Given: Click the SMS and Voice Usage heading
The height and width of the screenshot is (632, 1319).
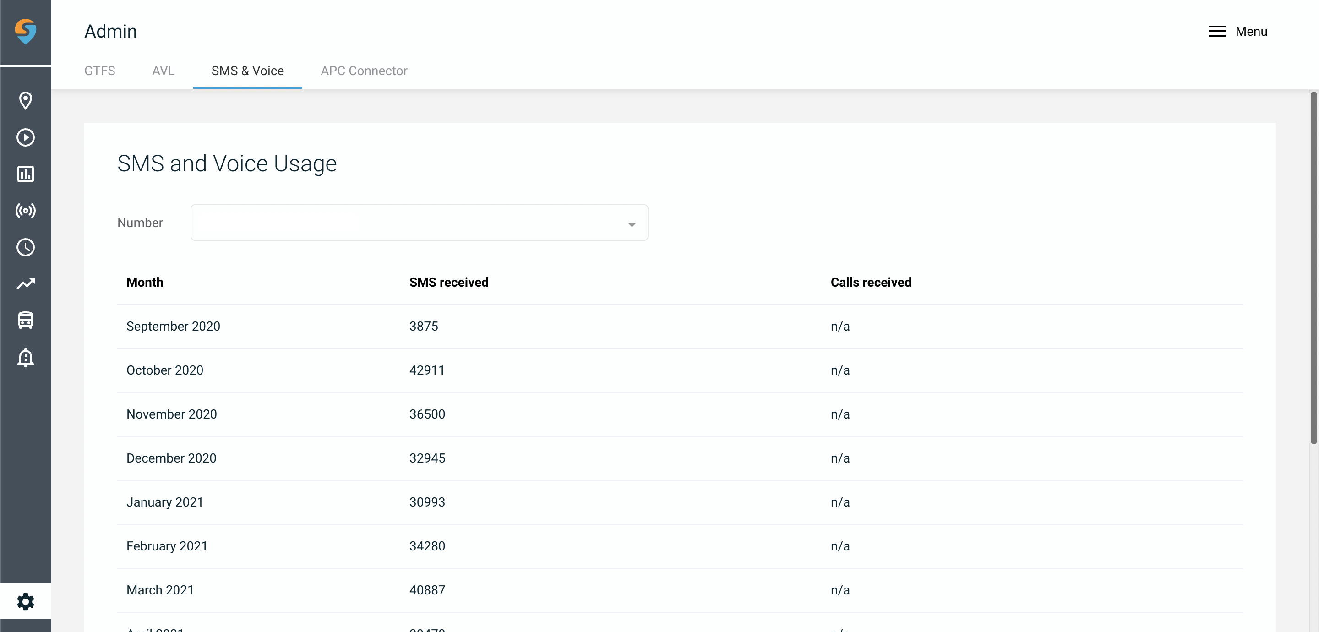Looking at the screenshot, I should [227, 164].
